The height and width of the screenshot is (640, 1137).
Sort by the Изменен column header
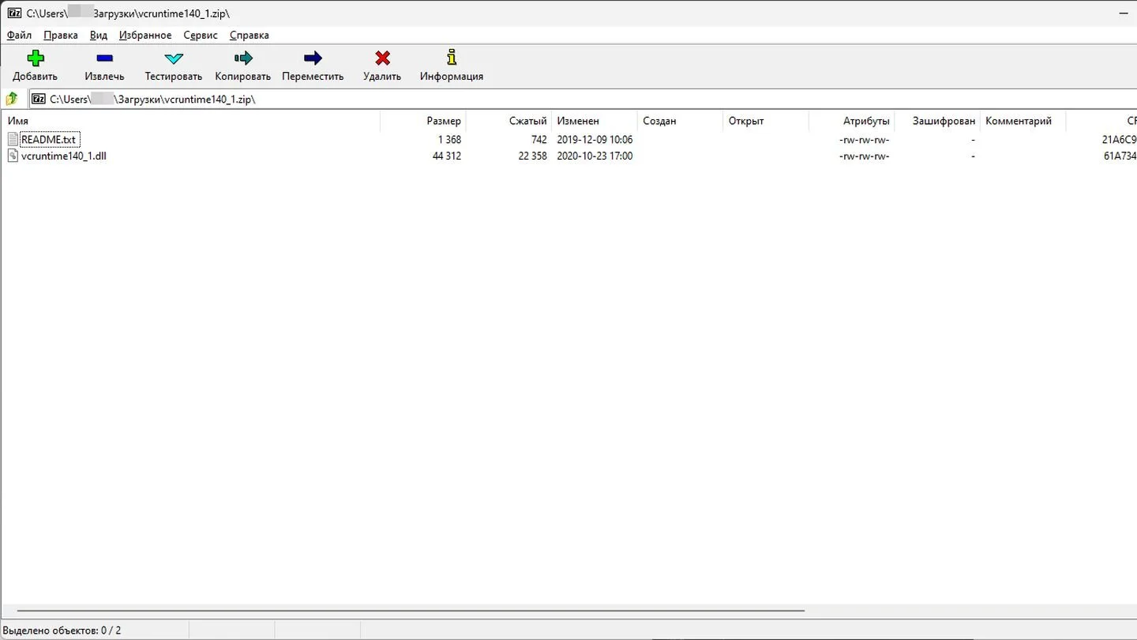pyautogui.click(x=595, y=121)
